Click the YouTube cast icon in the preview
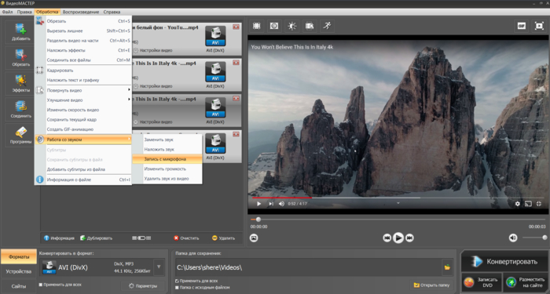The image size is (550, 294). pyautogui.click(x=528, y=204)
